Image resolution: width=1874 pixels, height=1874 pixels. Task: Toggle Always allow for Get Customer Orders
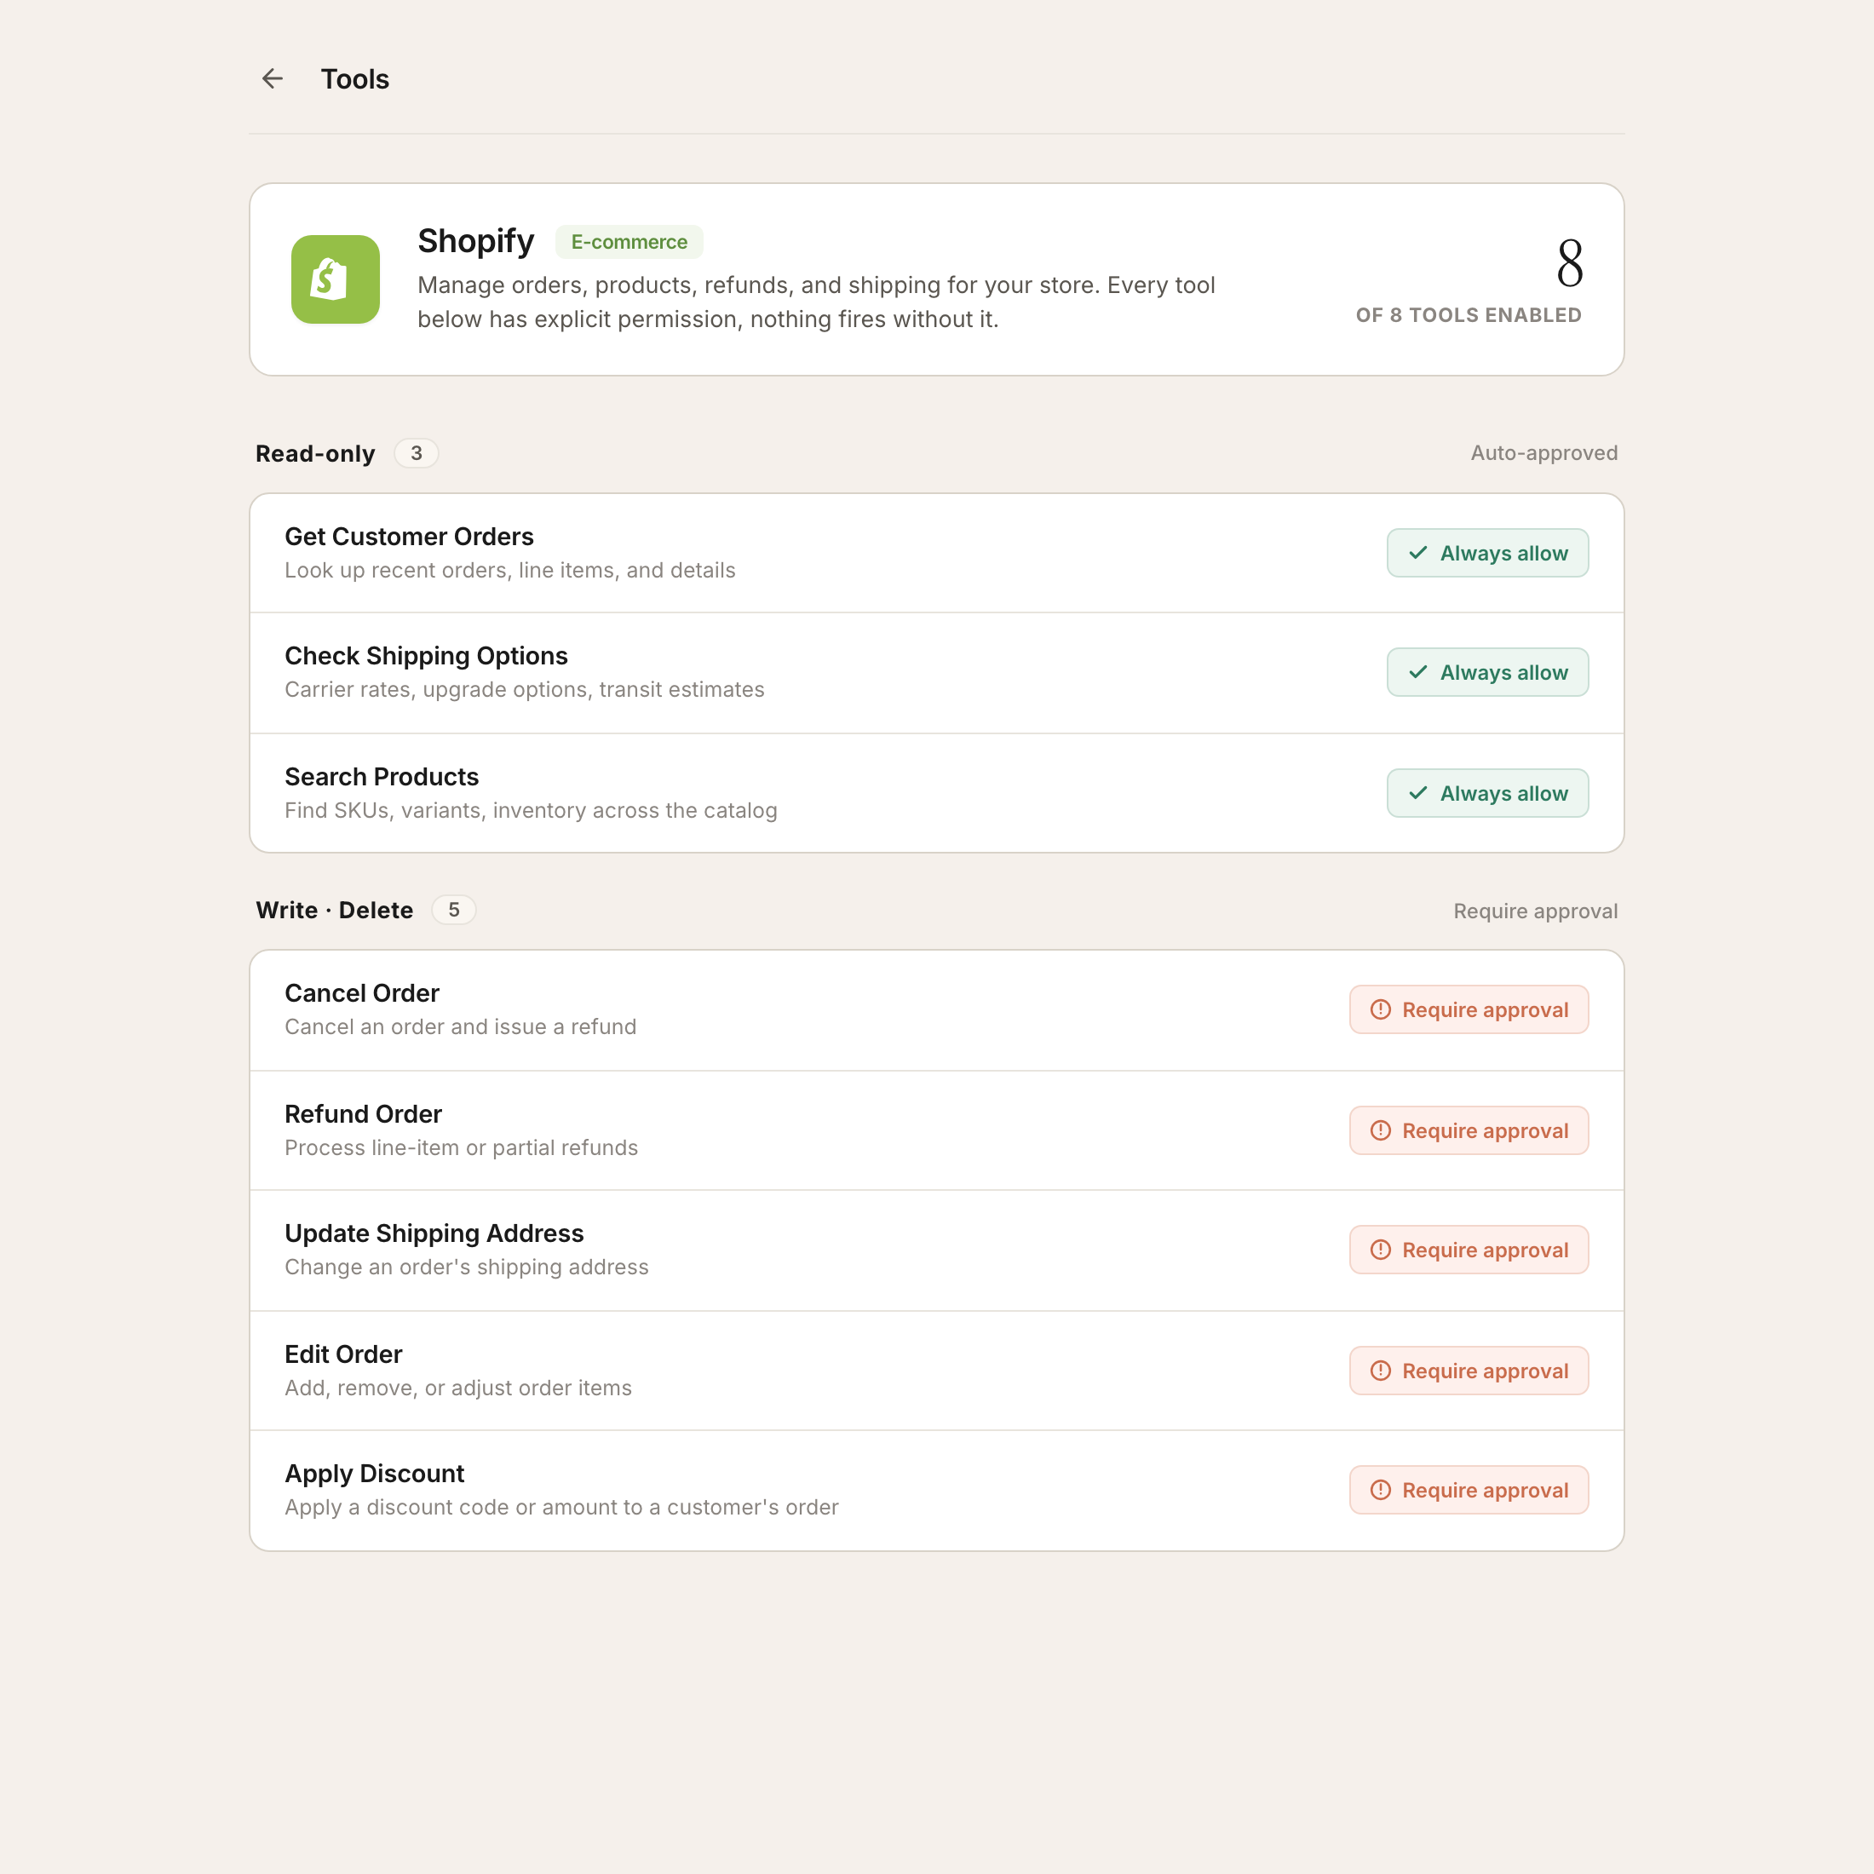coord(1487,553)
